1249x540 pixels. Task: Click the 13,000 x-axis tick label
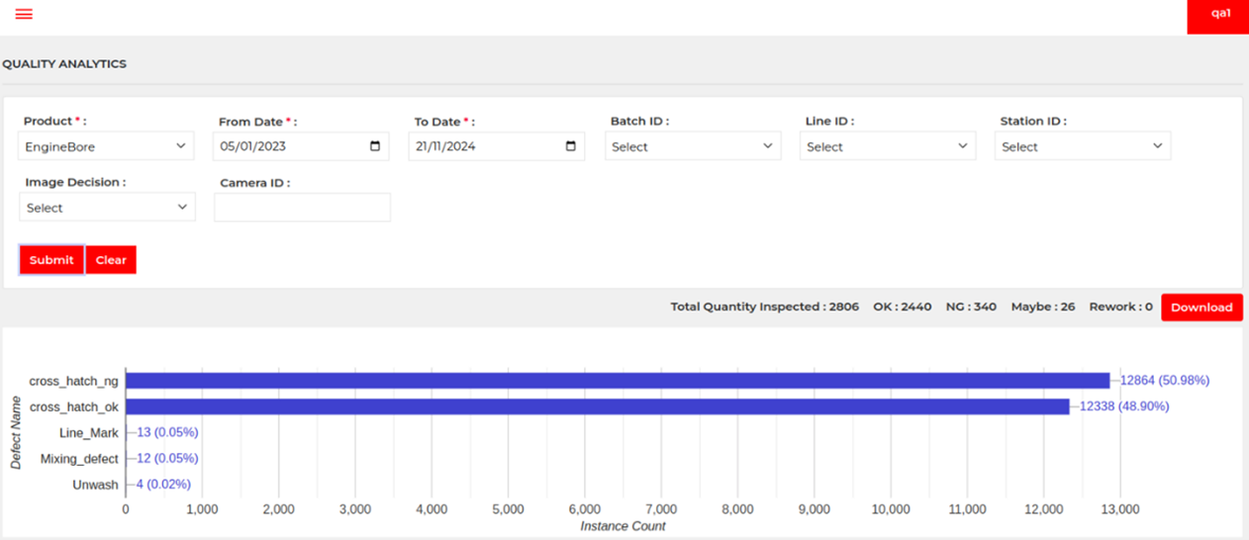click(1119, 509)
